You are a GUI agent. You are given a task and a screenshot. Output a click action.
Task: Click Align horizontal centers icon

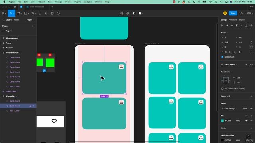click(227, 25)
